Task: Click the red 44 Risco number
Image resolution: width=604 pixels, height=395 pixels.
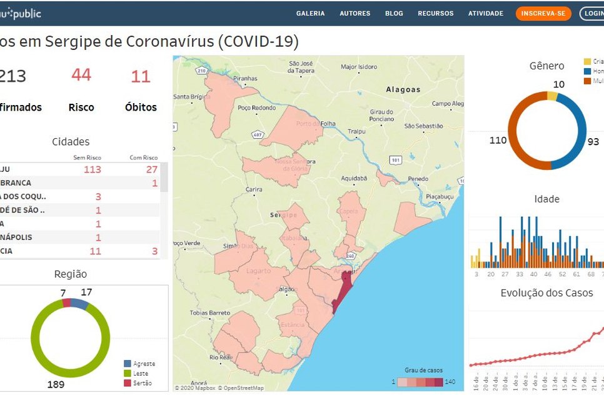Action: pyautogui.click(x=81, y=75)
